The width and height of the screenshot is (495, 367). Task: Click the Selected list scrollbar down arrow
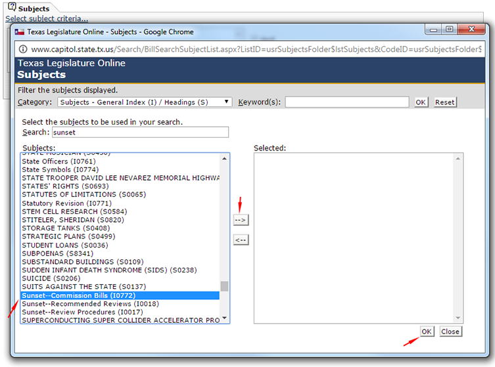coord(458,318)
